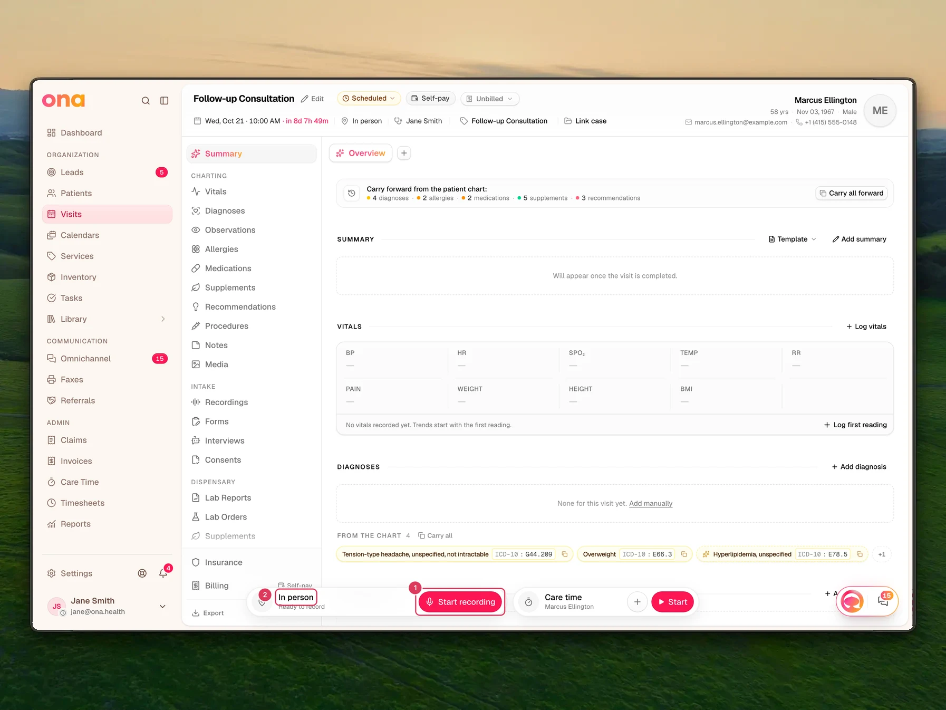The height and width of the screenshot is (710, 946).
Task: Launch the ona assistant orb
Action: [x=852, y=601]
